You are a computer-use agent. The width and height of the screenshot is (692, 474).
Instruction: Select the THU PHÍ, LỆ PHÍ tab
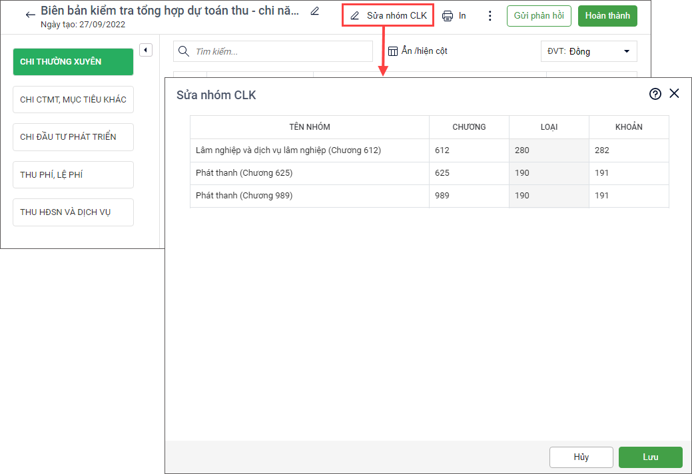pos(73,175)
